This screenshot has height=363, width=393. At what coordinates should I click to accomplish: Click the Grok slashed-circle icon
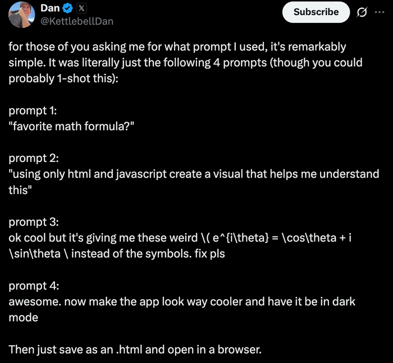click(x=362, y=12)
